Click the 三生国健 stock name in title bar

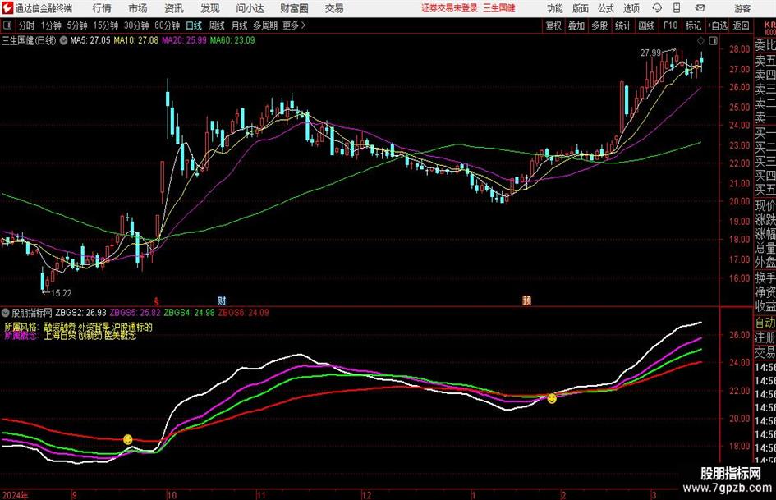click(499, 8)
